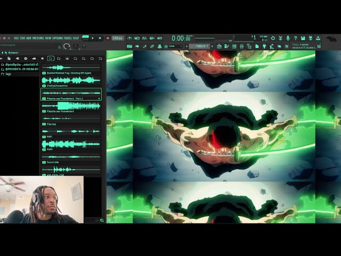Expand the @PRODBYCH drum kit folder
The width and height of the screenshot is (341, 256).
[20, 69]
